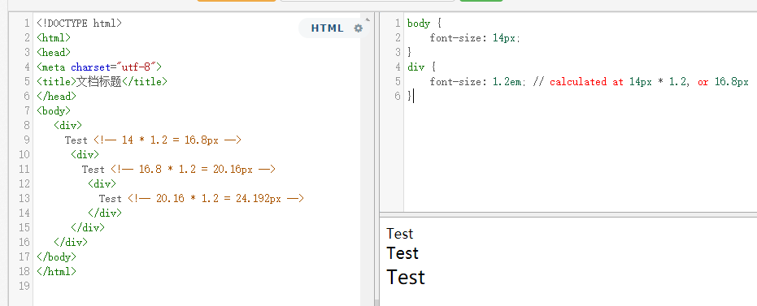Click the largest Test text in output
The height and width of the screenshot is (306, 757).
click(406, 278)
